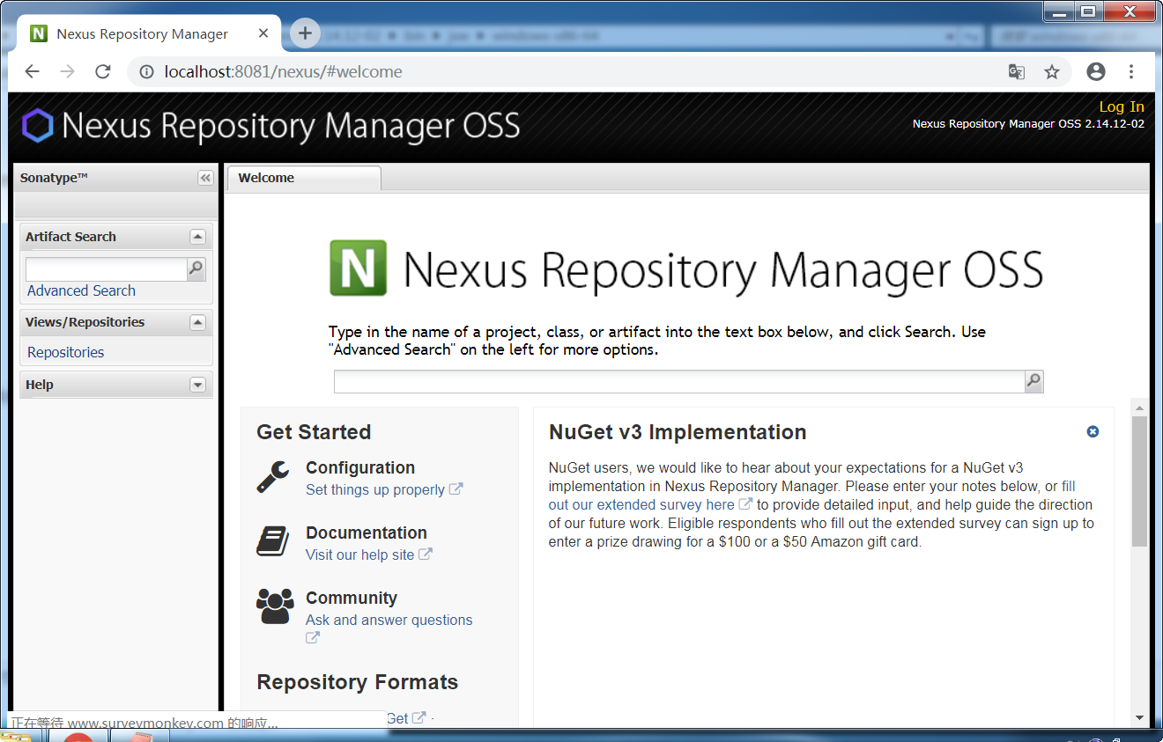Image resolution: width=1163 pixels, height=742 pixels.
Task: Open Advanced Search
Action: click(x=81, y=290)
